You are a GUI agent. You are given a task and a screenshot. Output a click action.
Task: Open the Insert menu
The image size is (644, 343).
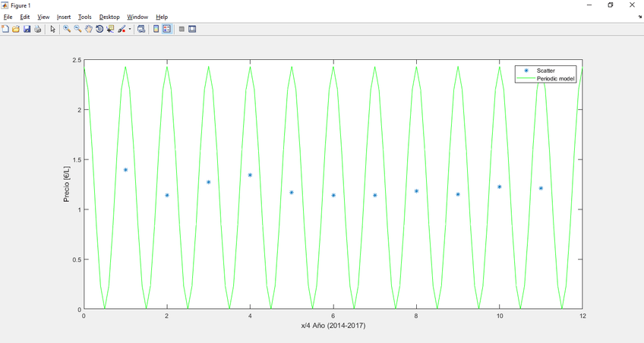point(64,17)
